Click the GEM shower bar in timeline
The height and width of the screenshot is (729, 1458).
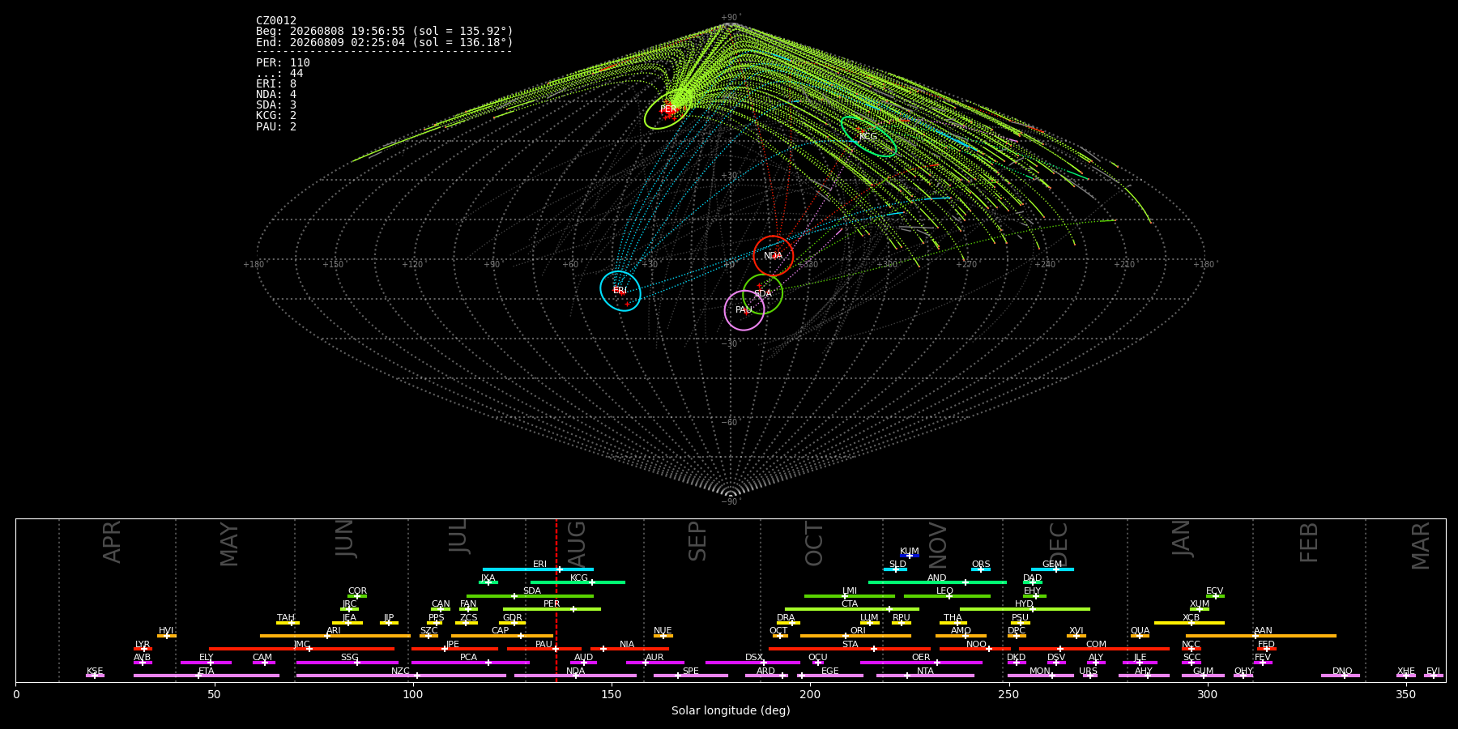pos(1052,569)
